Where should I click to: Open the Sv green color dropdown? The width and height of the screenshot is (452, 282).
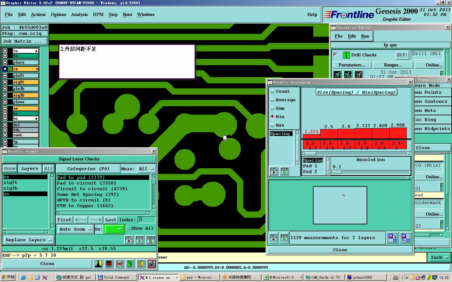pos(114,229)
